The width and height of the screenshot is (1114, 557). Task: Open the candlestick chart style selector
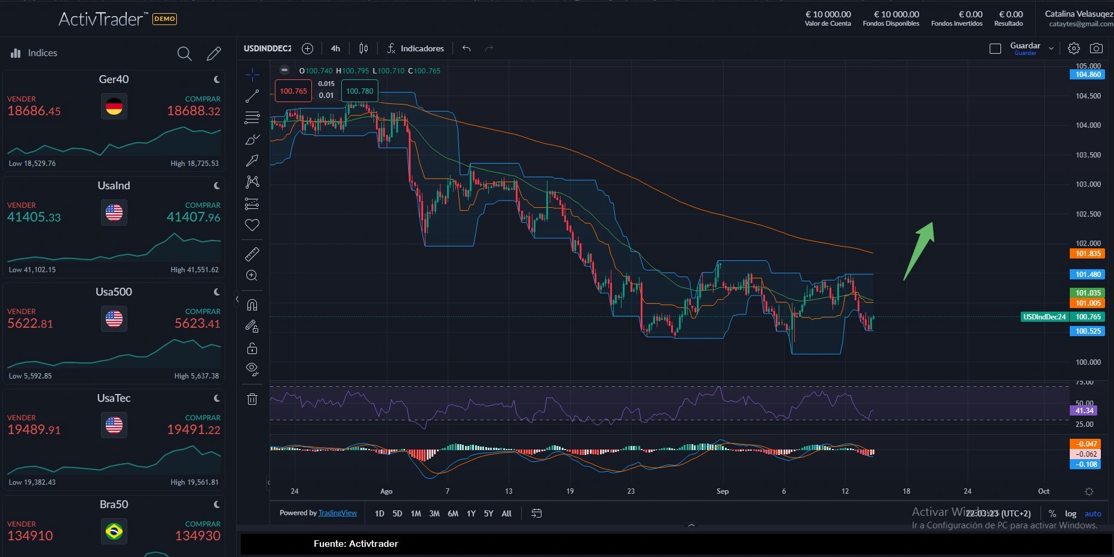[363, 48]
